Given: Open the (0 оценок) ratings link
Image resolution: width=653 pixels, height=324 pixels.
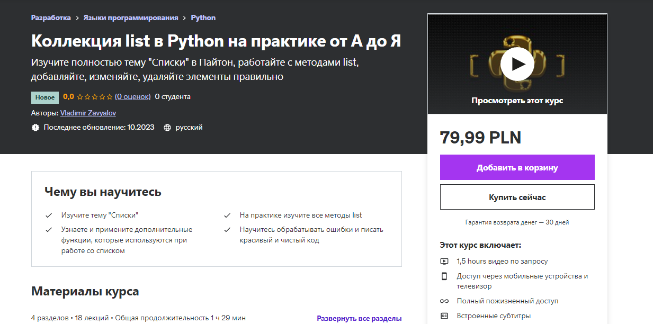Looking at the screenshot, I should coord(133,96).
